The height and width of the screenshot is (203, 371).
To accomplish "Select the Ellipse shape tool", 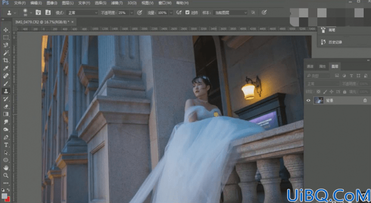I will (6, 160).
